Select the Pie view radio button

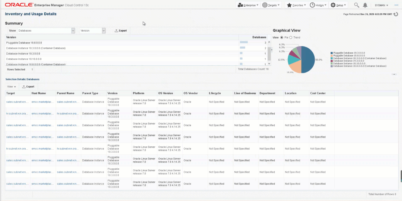coord(281,38)
